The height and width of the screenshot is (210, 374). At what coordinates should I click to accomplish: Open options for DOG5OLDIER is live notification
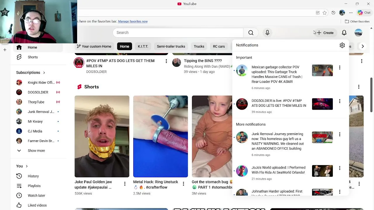click(340, 101)
